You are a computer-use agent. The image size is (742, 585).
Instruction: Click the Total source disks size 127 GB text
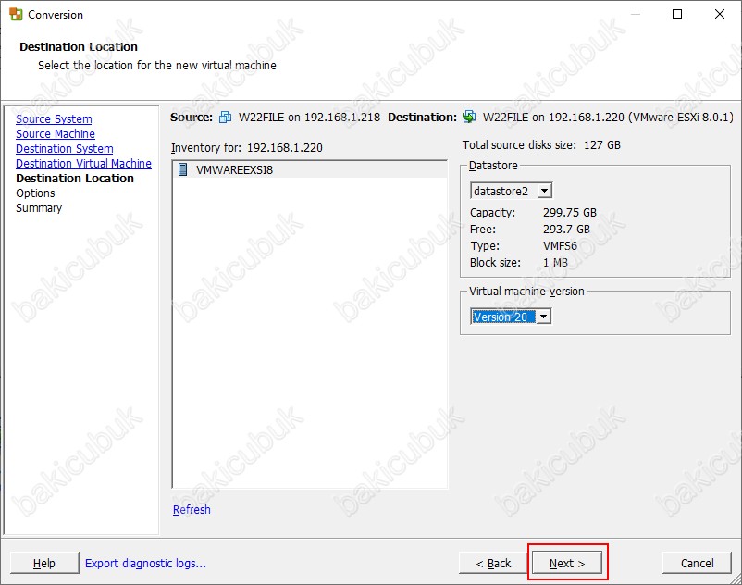point(541,144)
